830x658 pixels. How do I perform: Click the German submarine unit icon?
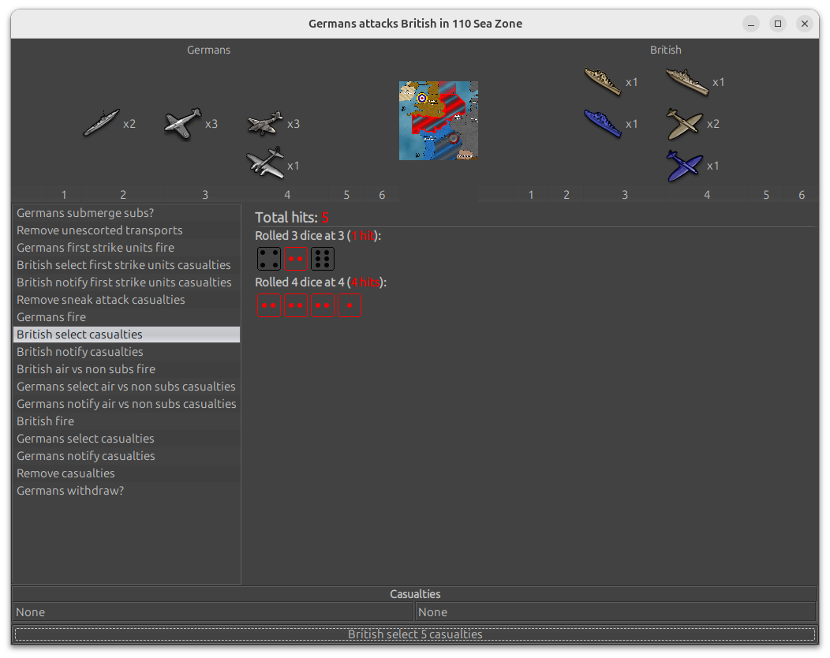(101, 123)
